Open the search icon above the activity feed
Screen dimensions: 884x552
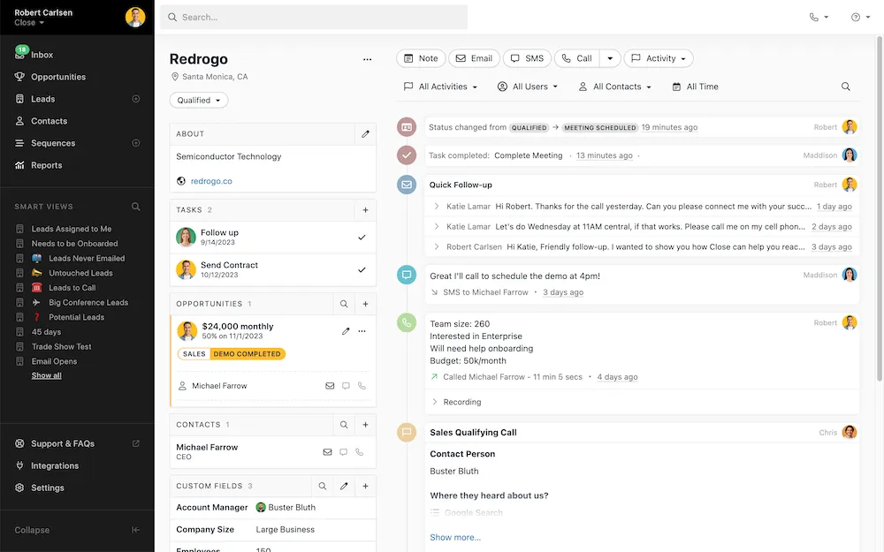(845, 87)
